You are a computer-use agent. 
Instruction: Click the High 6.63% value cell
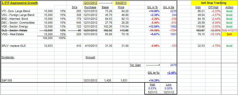152,88
